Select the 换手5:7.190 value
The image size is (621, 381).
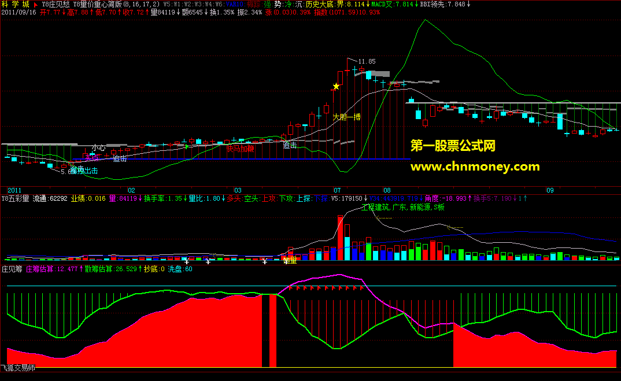(x=493, y=198)
